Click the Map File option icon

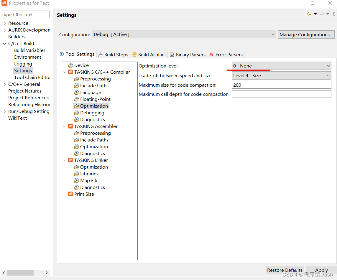pyautogui.click(x=77, y=180)
